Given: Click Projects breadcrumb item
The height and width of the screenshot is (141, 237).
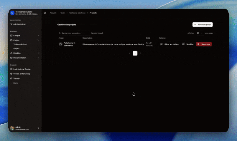Looking at the screenshot, I should tap(93, 13).
